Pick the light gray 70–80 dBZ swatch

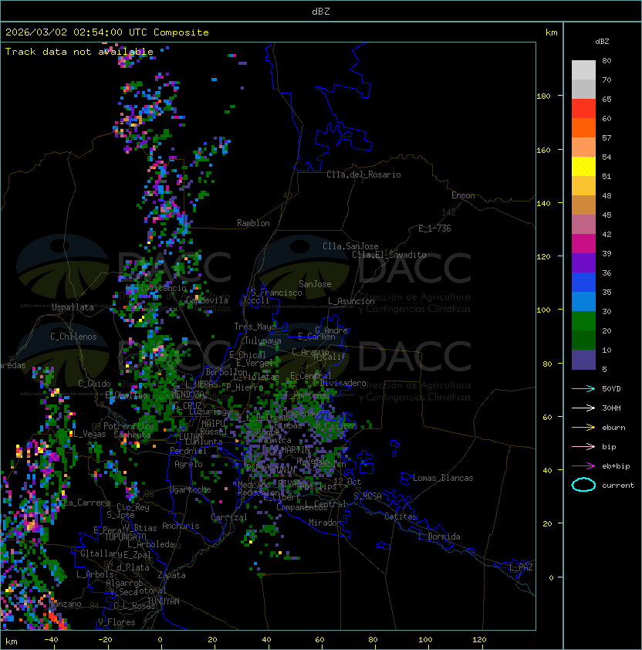(x=583, y=70)
